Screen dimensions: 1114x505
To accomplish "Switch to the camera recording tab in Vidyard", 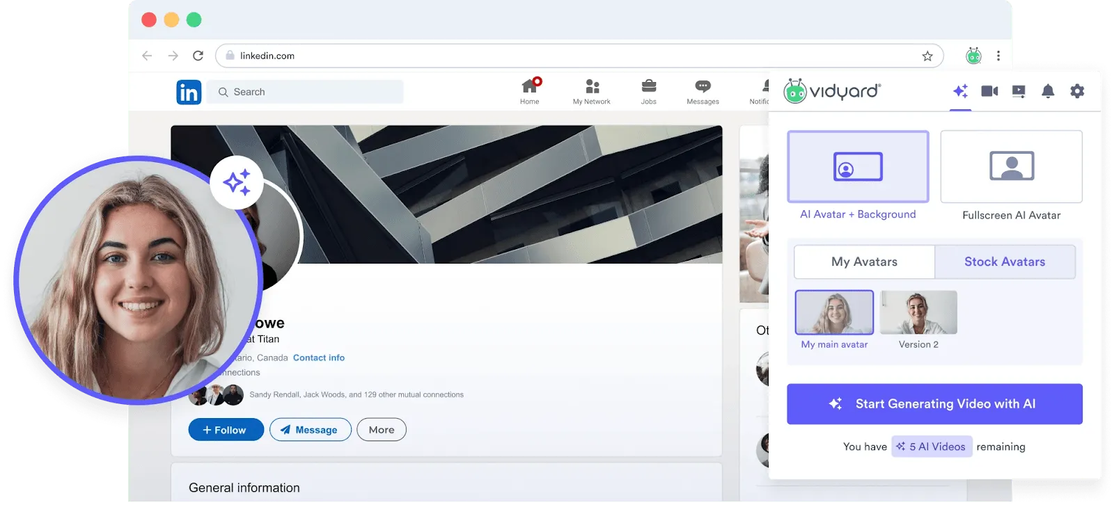I will [990, 91].
